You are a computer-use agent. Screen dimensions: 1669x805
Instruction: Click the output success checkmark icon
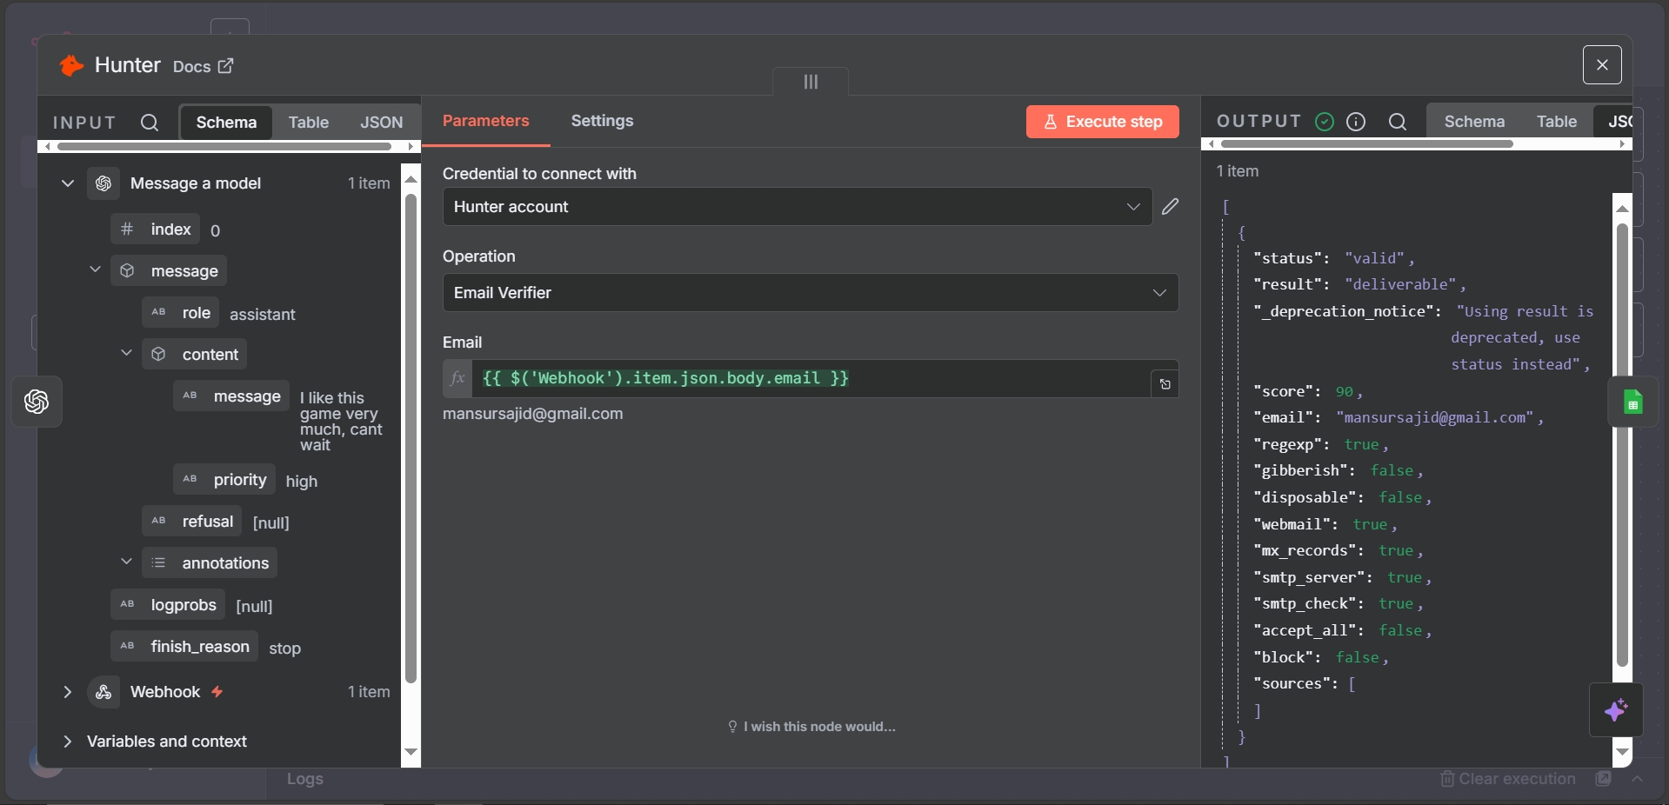1325,122
